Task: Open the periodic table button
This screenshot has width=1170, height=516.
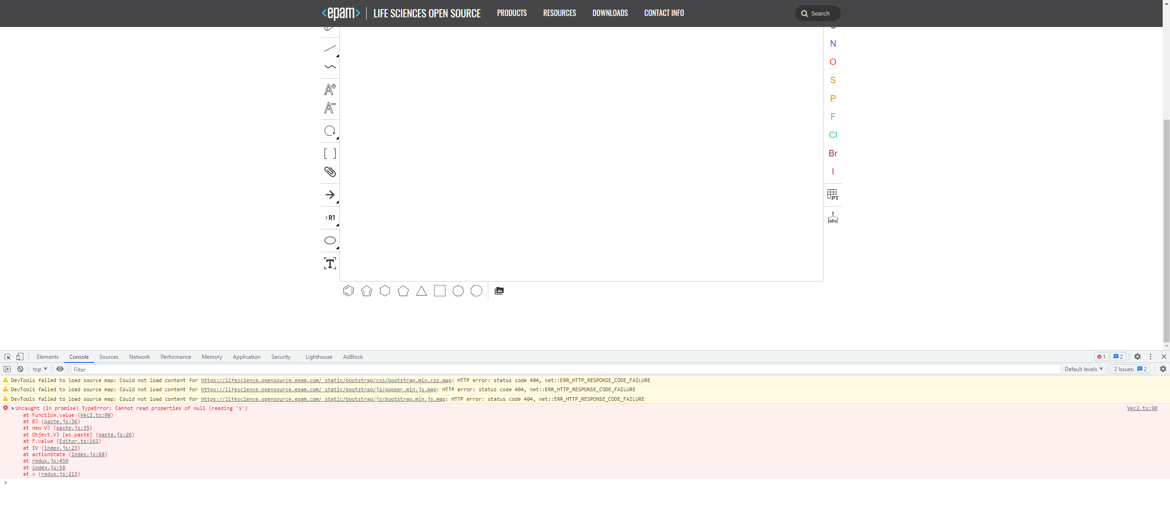Action: tap(833, 195)
